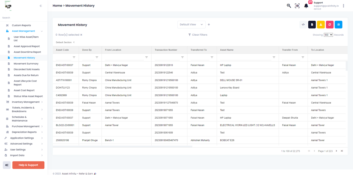Open Status Wise Asset Report
Viewport: 353px width, 175px height.
28,96
